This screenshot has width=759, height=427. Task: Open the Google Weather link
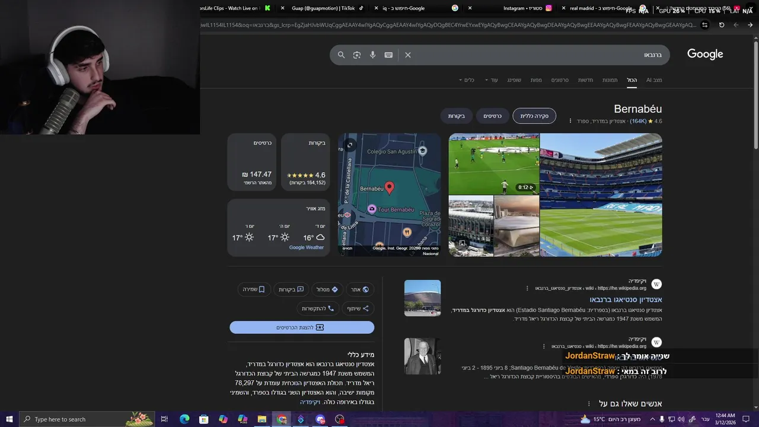(x=307, y=247)
